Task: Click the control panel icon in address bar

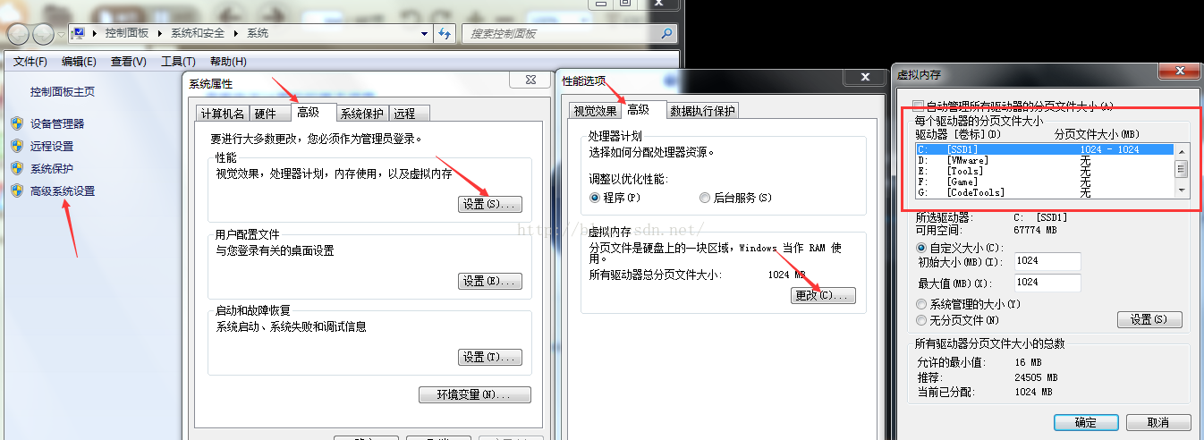Action: click(79, 33)
